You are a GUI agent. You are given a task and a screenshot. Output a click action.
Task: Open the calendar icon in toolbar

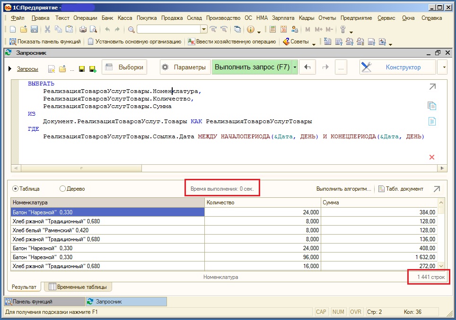[x=284, y=29]
